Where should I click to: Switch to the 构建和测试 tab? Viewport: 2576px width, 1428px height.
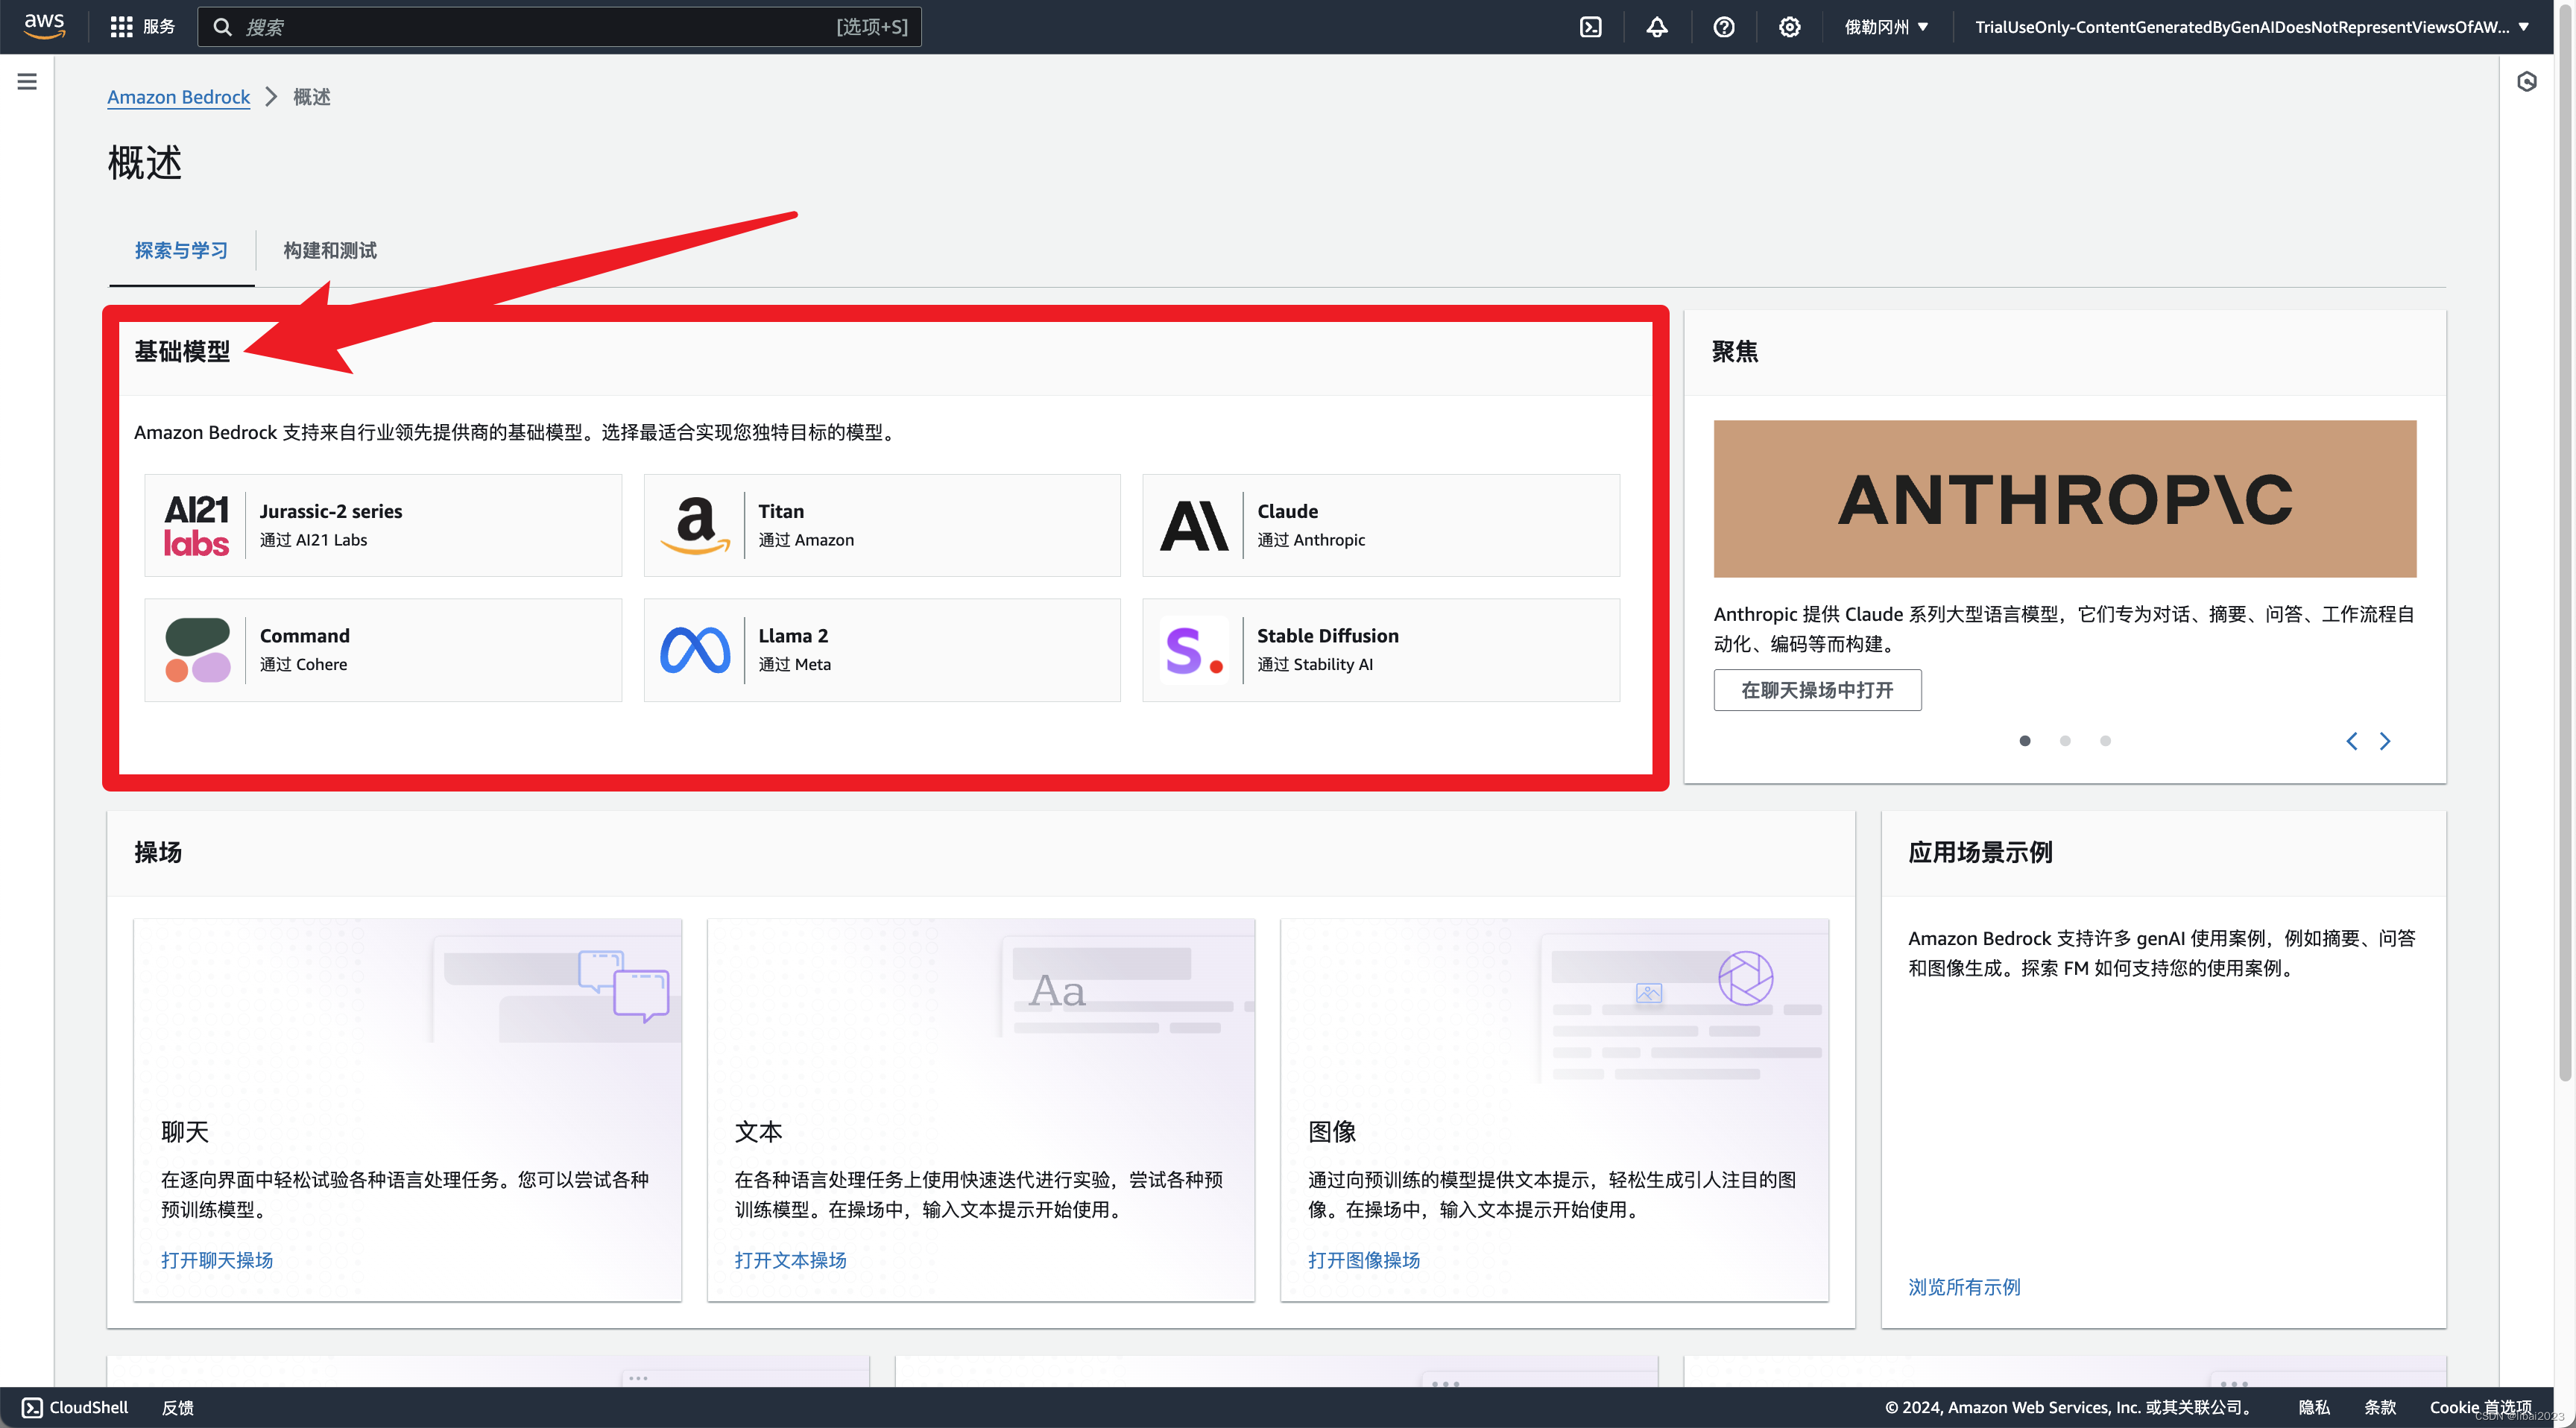330,250
